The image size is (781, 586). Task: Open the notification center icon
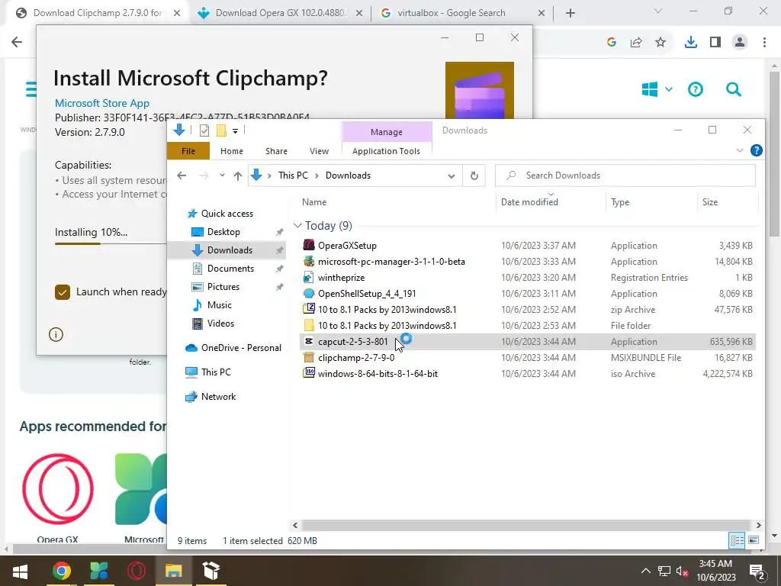(x=757, y=571)
